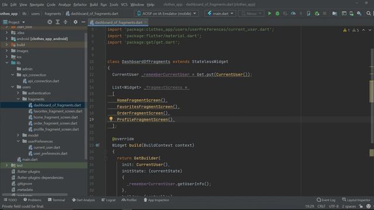Open SDK Manager icon in toolbar
This screenshot has height=210, width=374.
click(359, 13)
